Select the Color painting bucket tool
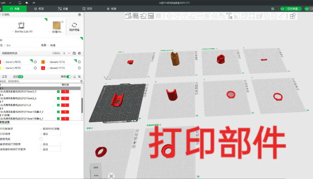The image size is (313, 179). (x=222, y=16)
